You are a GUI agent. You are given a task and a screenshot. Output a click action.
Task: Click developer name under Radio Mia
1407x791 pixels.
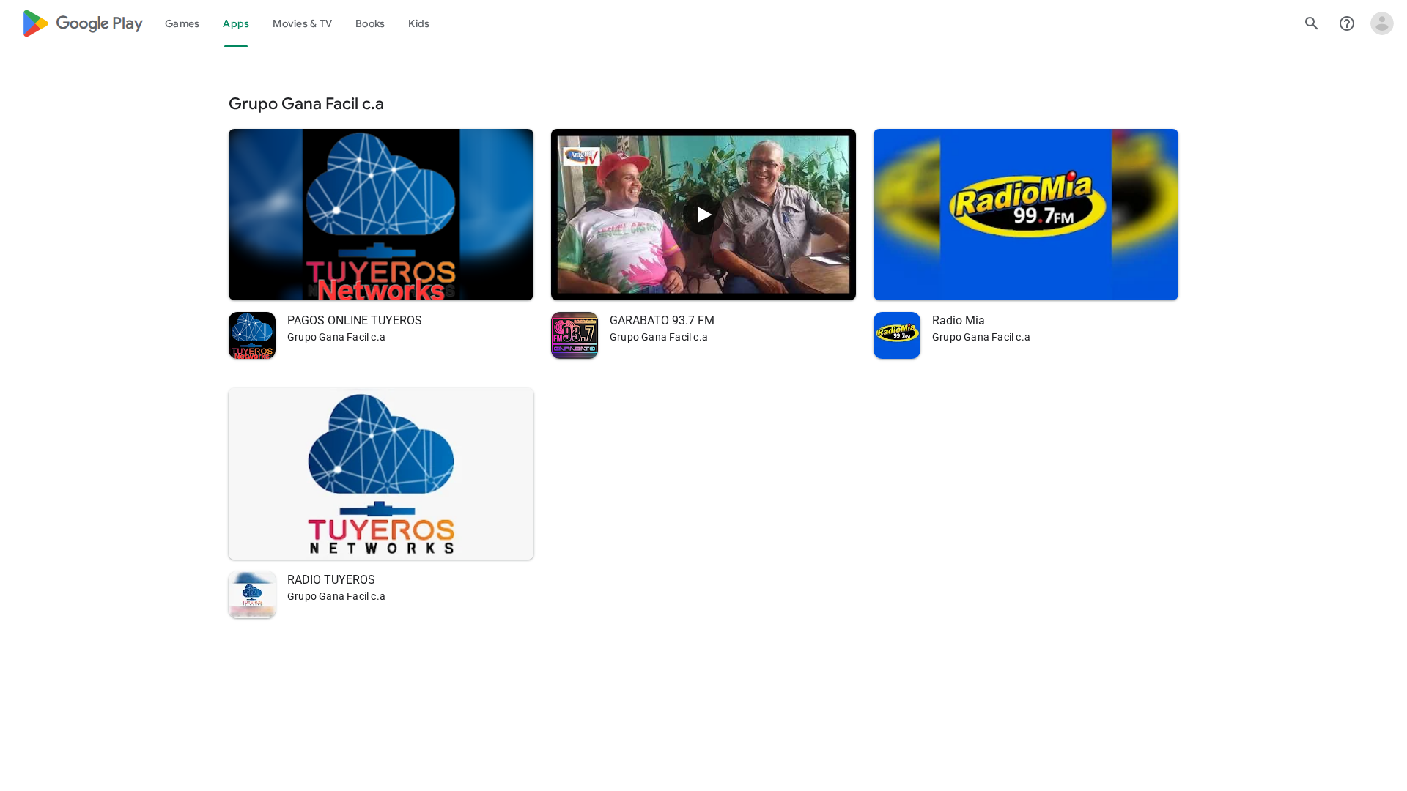click(x=981, y=337)
